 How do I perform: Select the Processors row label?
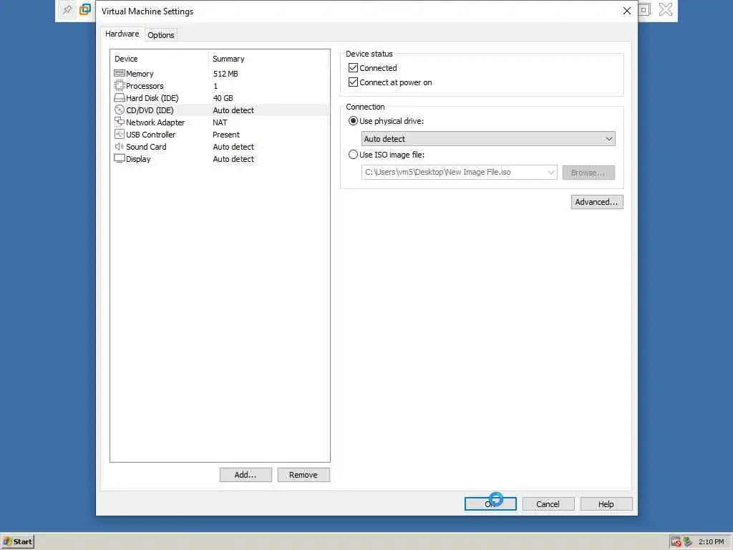click(x=145, y=86)
